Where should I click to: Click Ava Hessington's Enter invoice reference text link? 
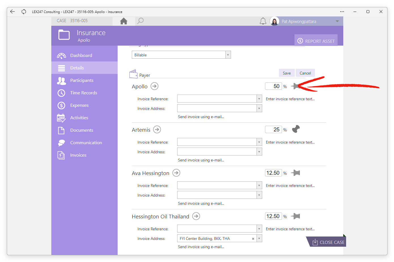coord(290,186)
